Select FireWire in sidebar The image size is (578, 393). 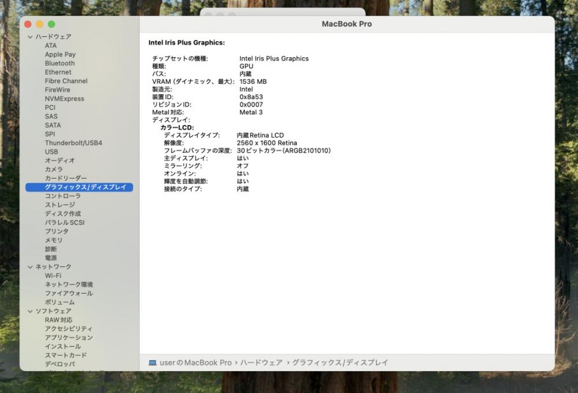tap(57, 90)
